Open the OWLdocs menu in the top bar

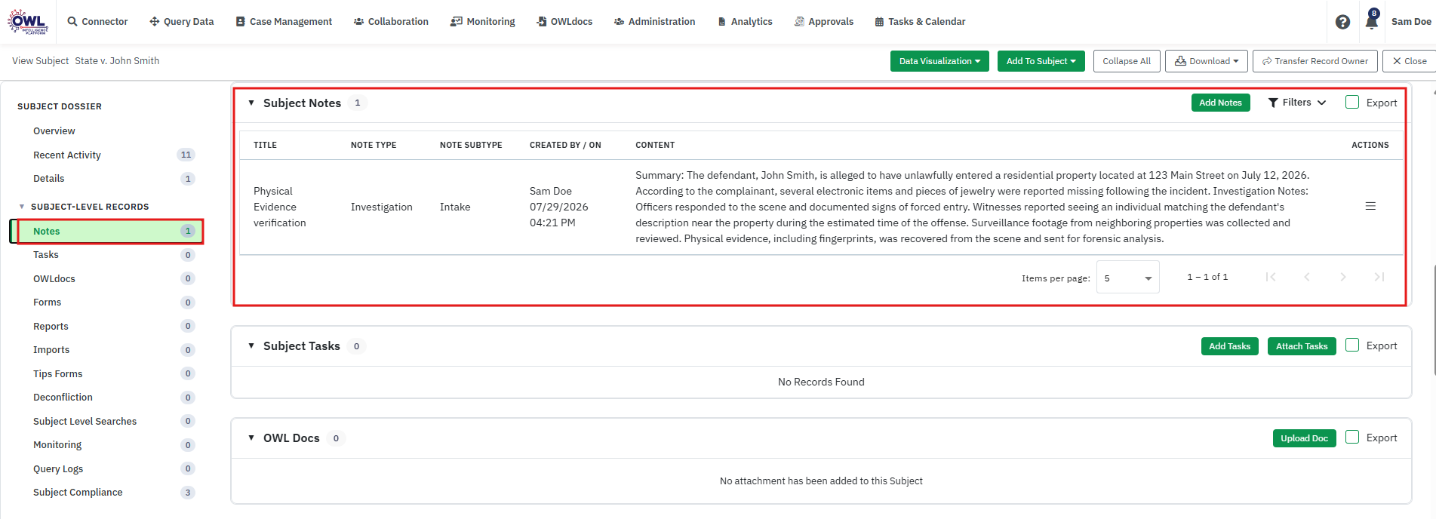564,22
